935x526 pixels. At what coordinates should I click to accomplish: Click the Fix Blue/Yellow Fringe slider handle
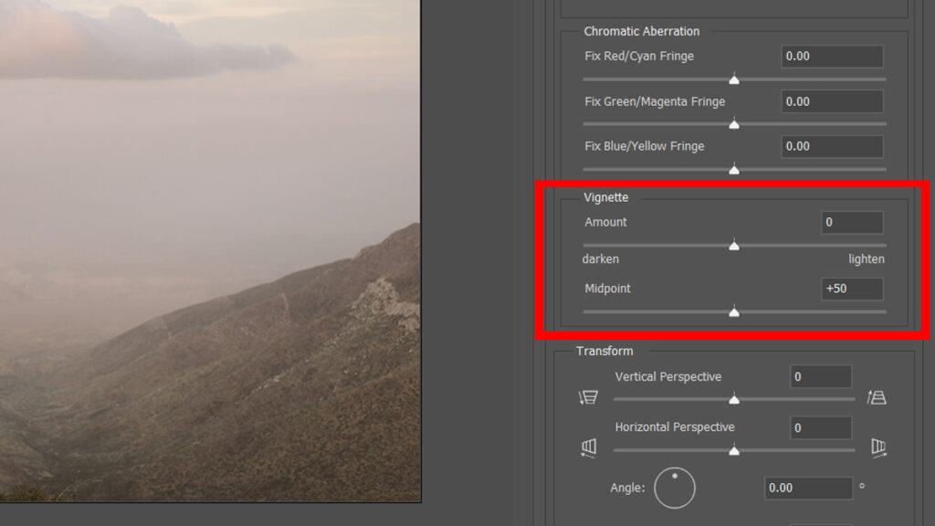[x=734, y=169]
